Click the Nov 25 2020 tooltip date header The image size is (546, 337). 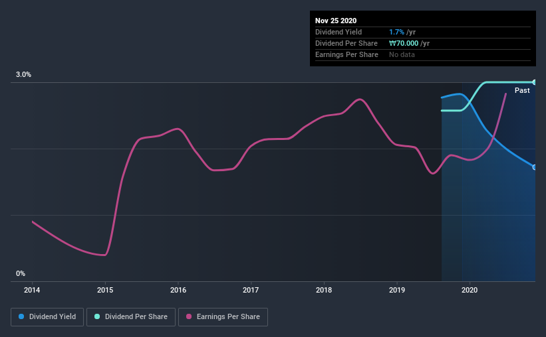tap(336, 21)
